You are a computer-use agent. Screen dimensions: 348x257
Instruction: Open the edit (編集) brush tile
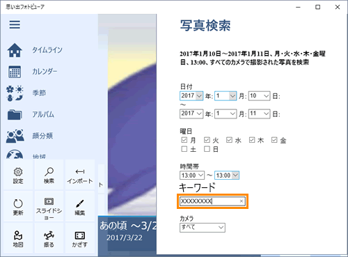click(80, 206)
